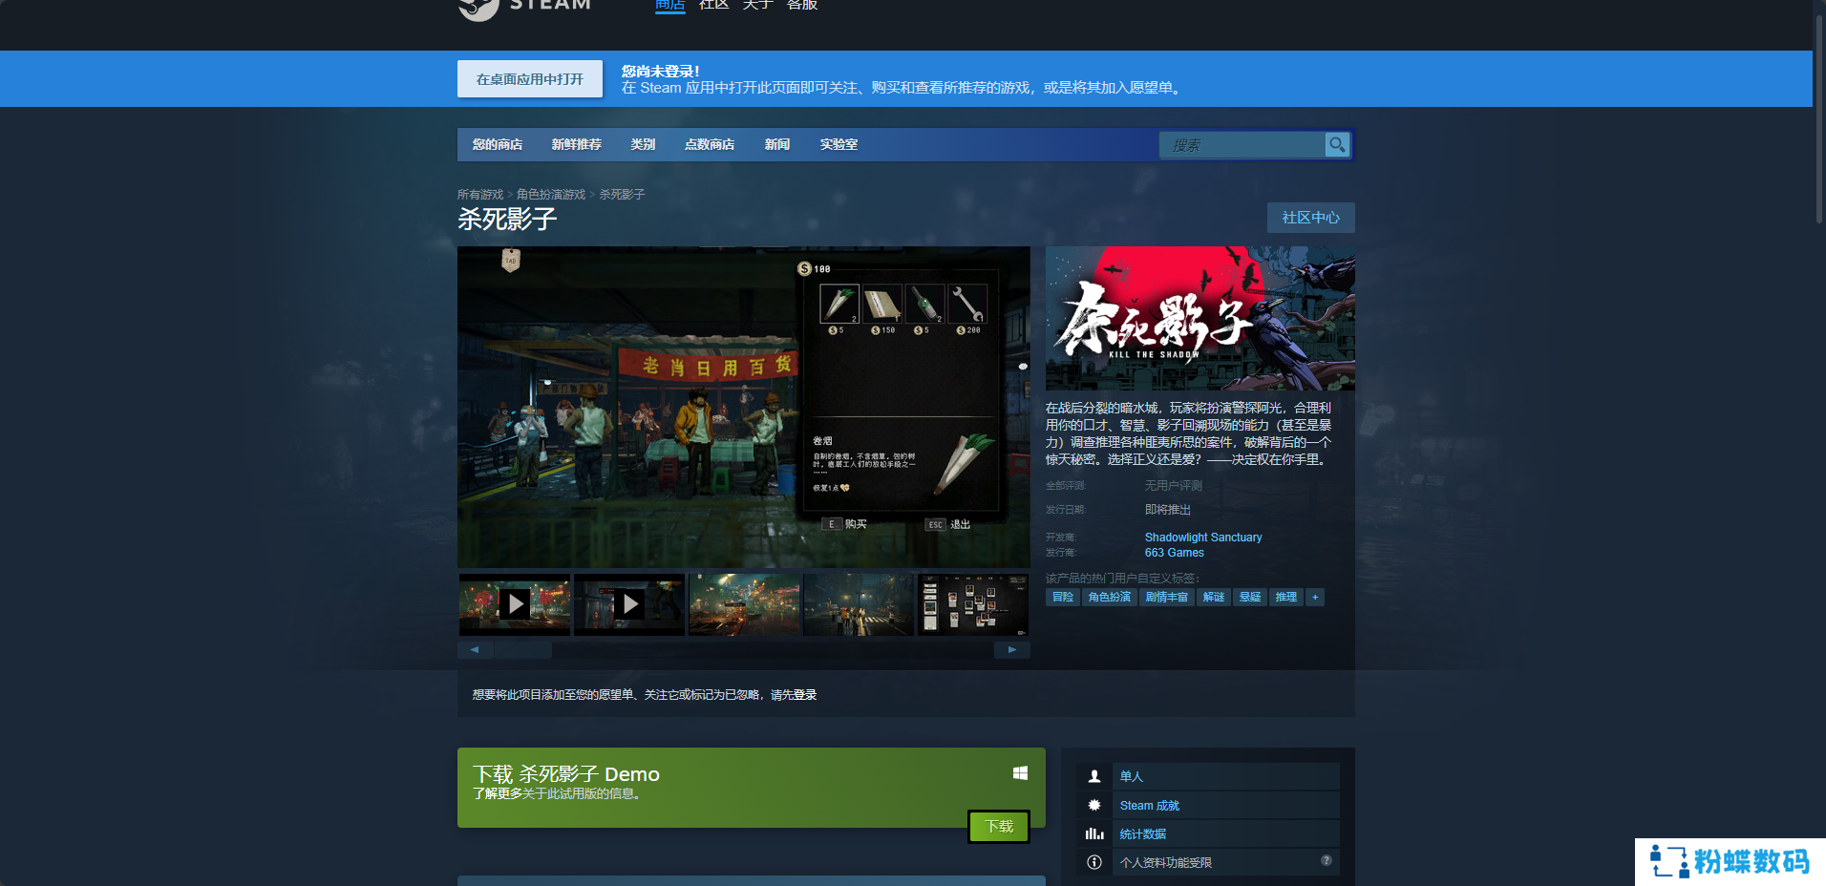Open the 类别 menu
1826x886 pixels.
point(643,144)
